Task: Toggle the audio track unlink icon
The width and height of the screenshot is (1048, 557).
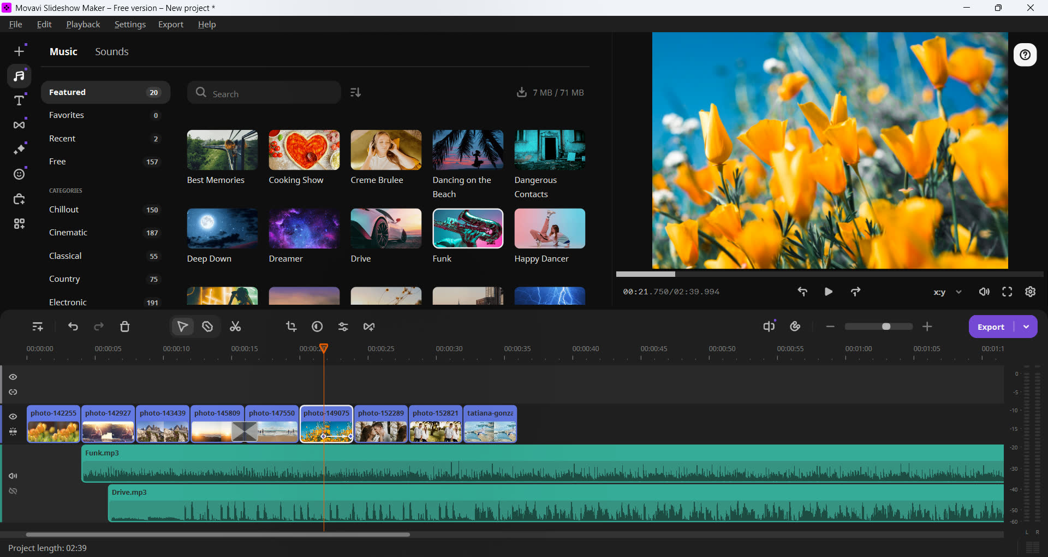Action: 13,491
